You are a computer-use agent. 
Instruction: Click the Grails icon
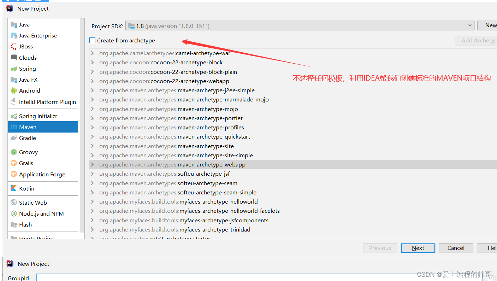[14, 163]
